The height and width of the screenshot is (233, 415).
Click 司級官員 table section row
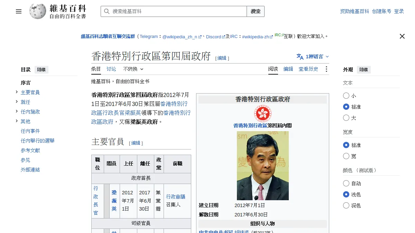pos(141,223)
